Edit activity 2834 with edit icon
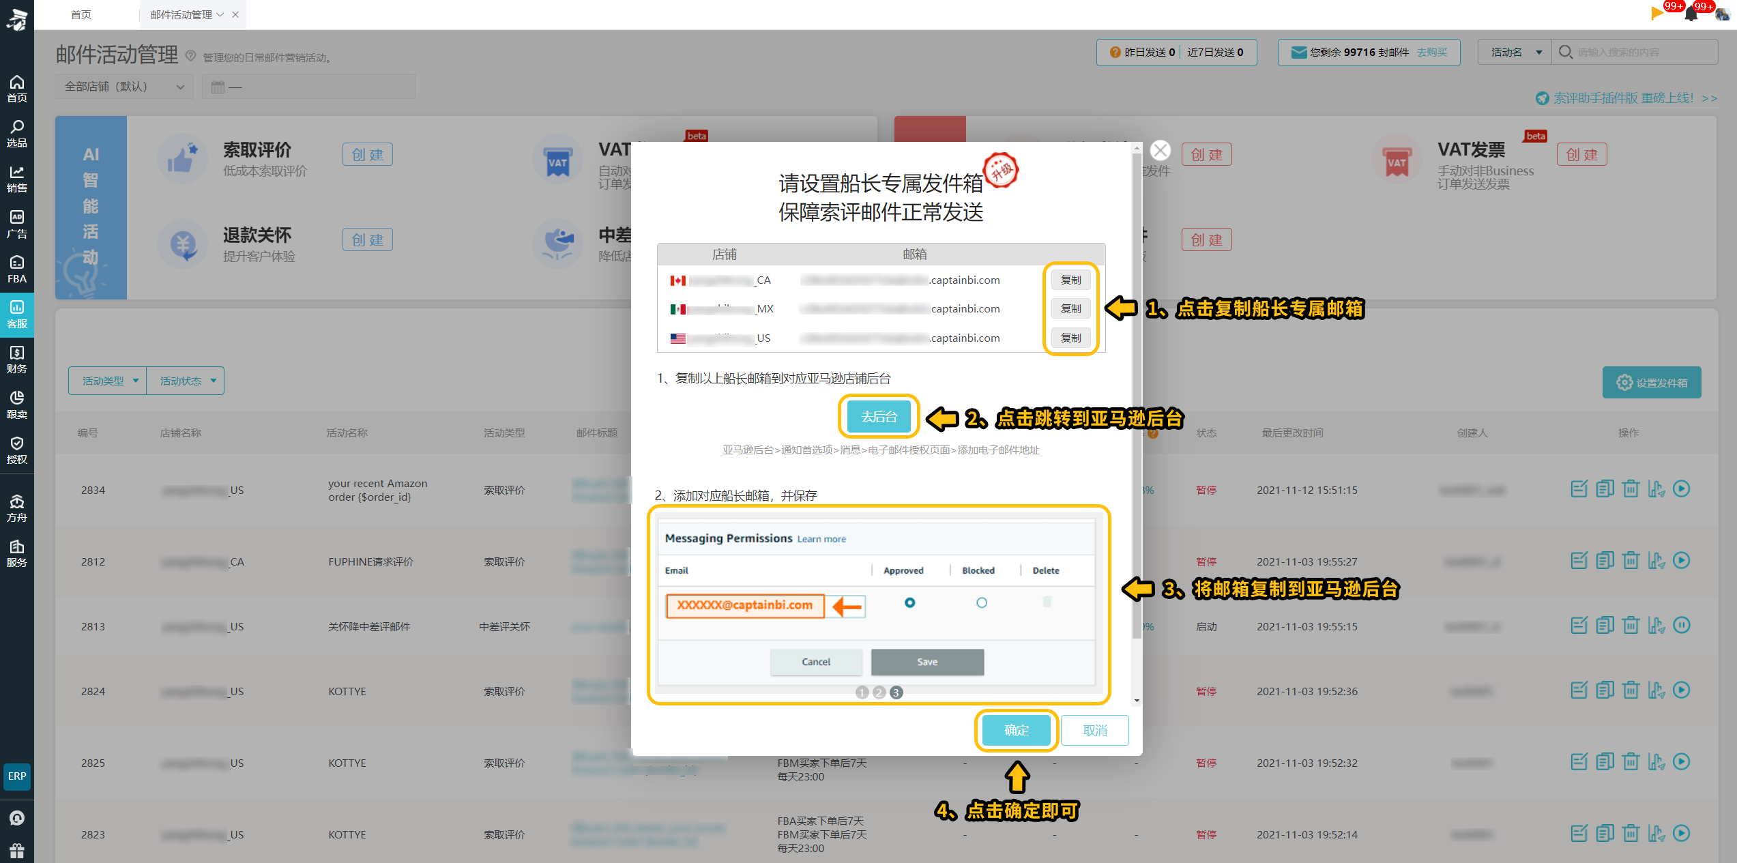 (x=1579, y=489)
